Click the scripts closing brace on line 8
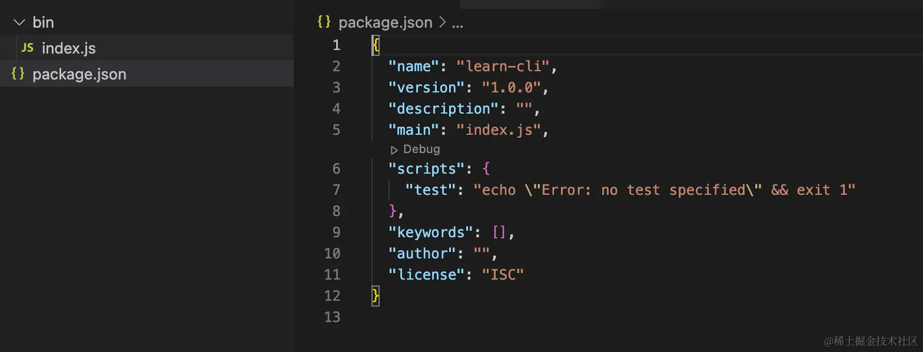 click(393, 211)
